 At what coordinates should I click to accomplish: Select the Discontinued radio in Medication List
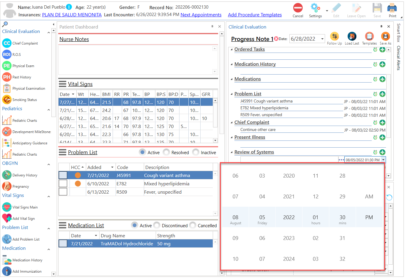(x=157, y=225)
